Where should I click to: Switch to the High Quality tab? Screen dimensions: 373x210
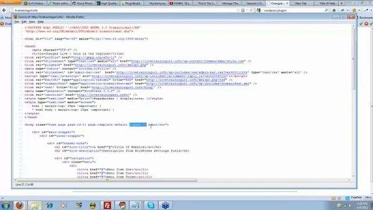(107, 3)
